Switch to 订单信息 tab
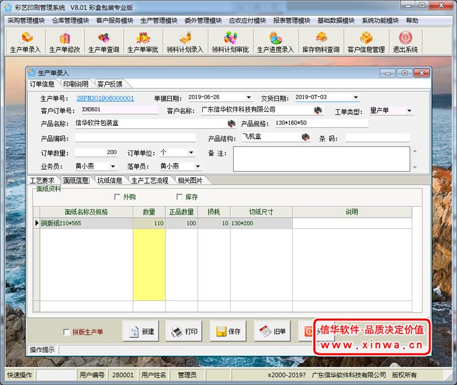 42,84
